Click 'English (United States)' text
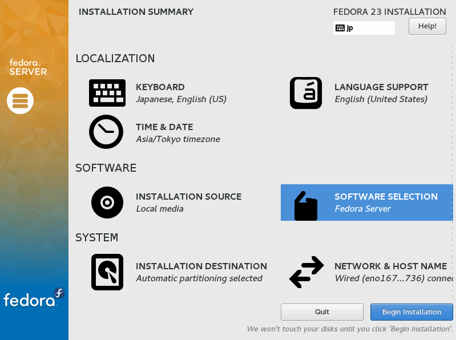The height and width of the screenshot is (340, 456). pos(381,99)
